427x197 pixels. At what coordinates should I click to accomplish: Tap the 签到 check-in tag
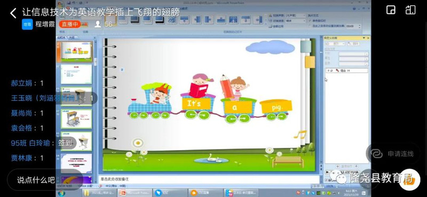click(x=65, y=143)
